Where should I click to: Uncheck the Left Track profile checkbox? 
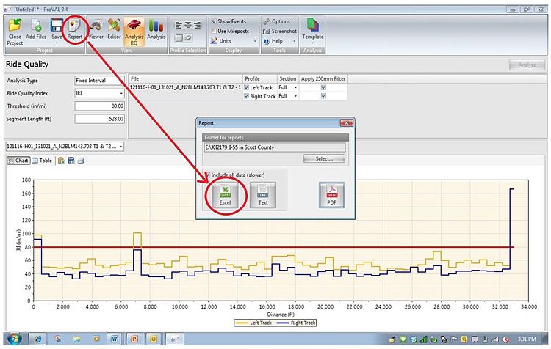246,87
